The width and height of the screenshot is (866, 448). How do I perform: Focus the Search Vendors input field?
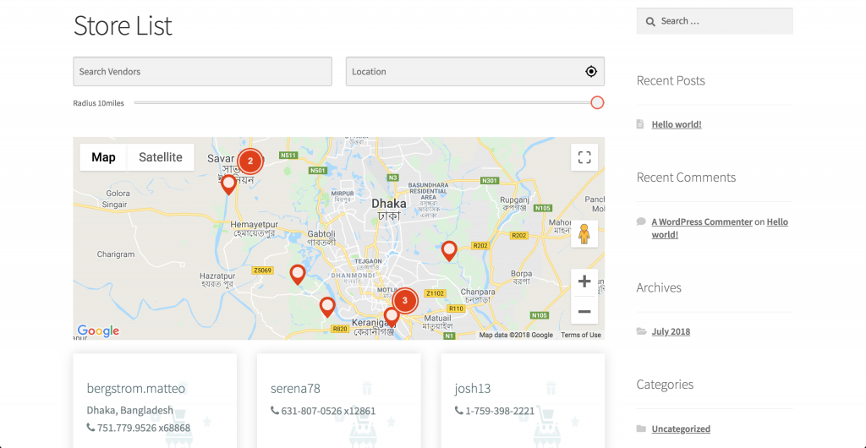pos(203,71)
